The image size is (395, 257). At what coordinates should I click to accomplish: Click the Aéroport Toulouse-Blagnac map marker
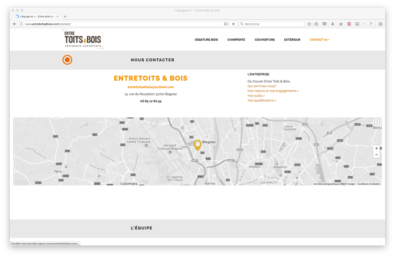pos(170,152)
